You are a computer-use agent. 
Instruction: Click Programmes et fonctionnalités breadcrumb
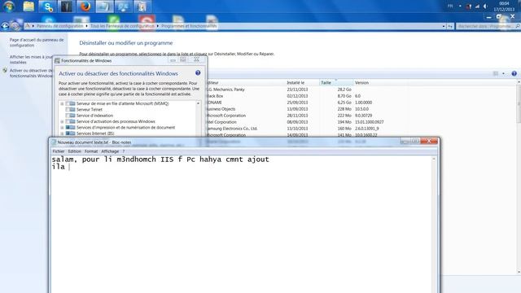(189, 26)
